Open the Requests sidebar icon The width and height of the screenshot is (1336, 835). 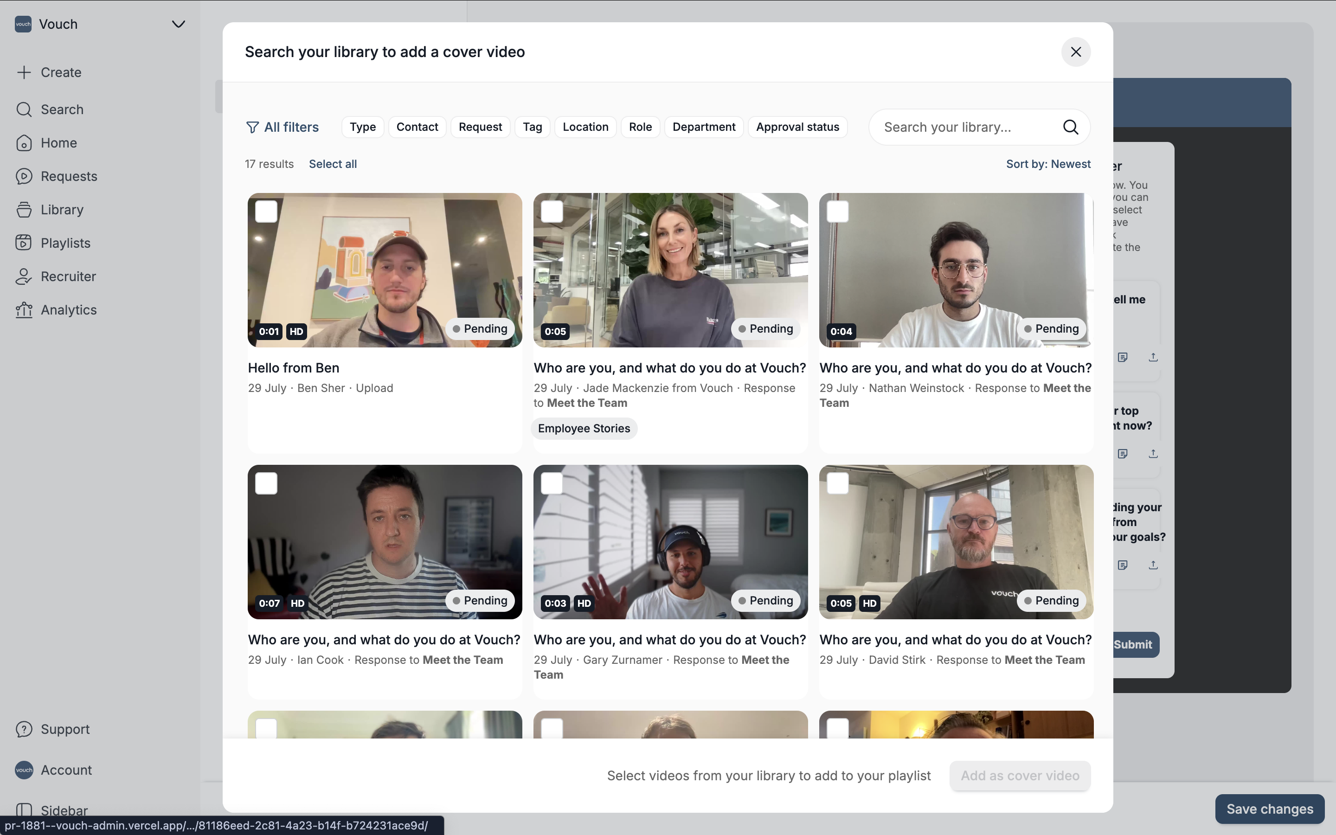(24, 176)
